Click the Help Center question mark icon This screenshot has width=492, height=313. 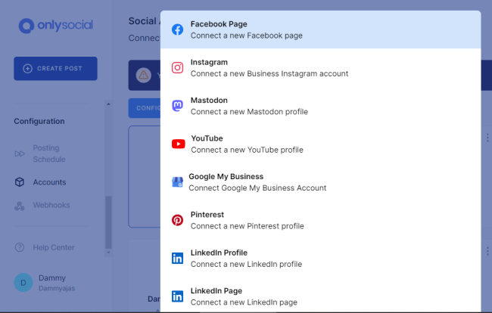pyautogui.click(x=20, y=247)
